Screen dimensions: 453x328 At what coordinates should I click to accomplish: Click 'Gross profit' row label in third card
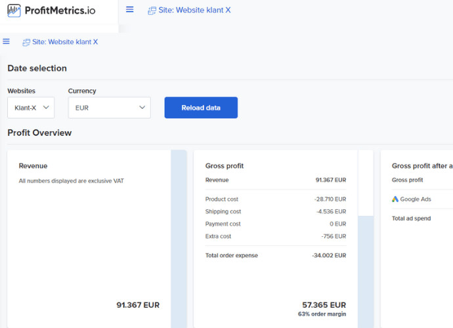click(x=407, y=180)
